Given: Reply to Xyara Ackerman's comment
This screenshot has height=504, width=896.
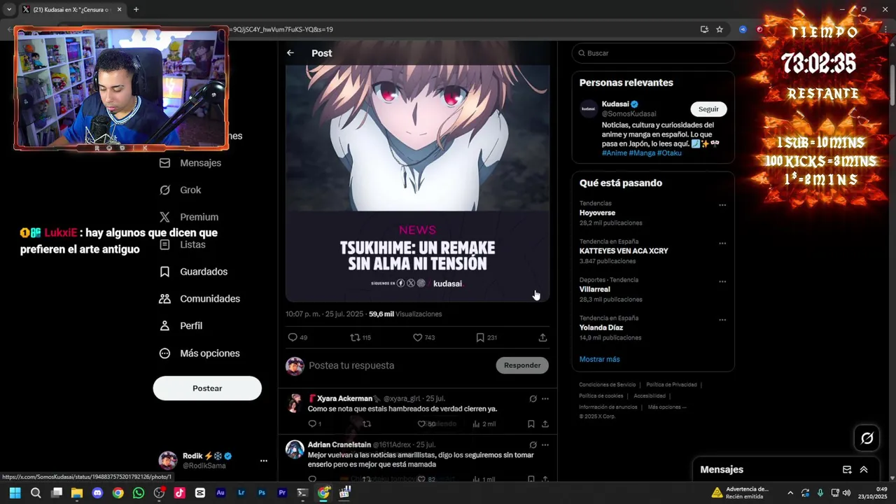Looking at the screenshot, I should coord(314,424).
